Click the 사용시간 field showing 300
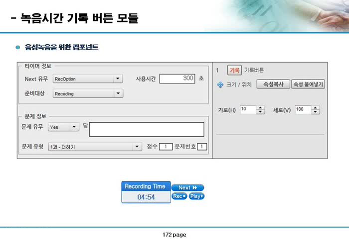Viewport: 349px width, 241px height. (x=177, y=79)
